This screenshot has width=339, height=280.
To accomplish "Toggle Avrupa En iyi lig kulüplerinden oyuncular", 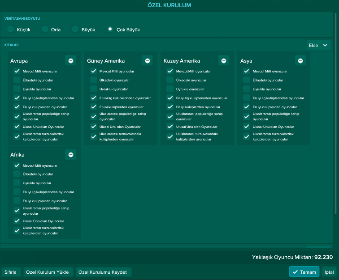I will 17,98.
